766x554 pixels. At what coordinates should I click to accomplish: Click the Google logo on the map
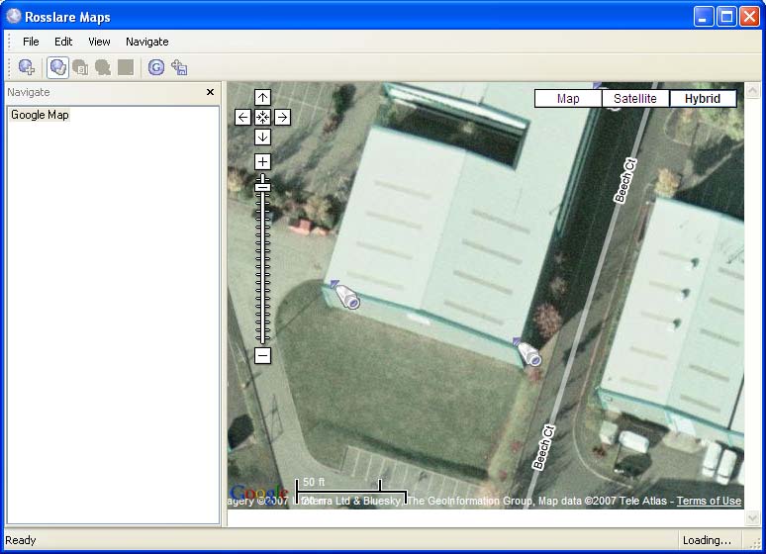[259, 494]
